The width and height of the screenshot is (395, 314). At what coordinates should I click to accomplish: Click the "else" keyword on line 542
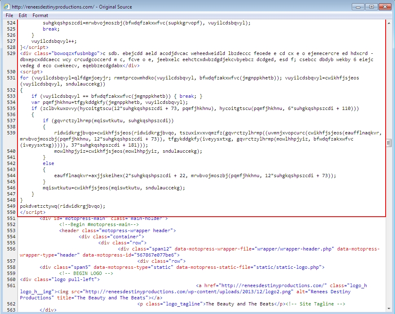pyautogui.click(x=48, y=163)
